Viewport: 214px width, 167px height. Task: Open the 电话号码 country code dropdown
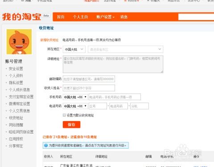pyautogui.click(x=75, y=106)
